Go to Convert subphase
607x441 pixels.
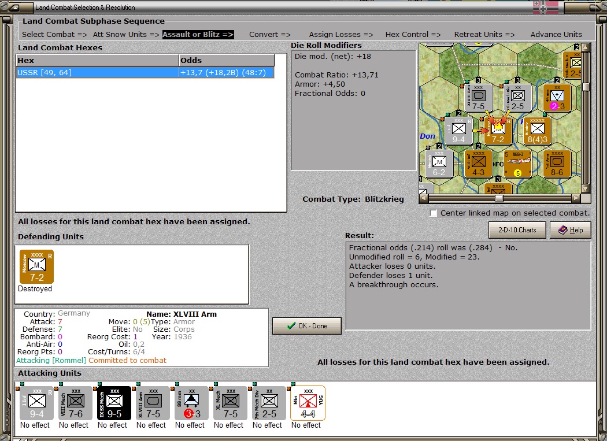click(270, 35)
